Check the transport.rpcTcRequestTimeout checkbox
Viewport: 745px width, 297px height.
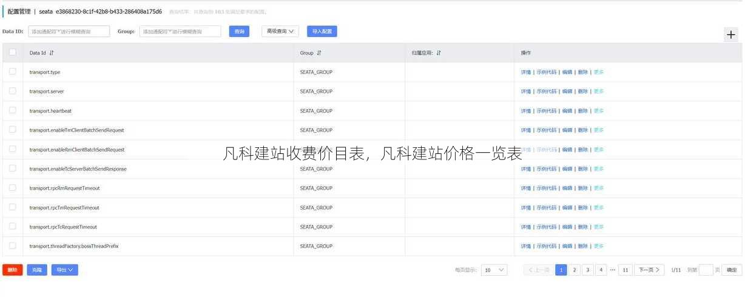[12, 227]
